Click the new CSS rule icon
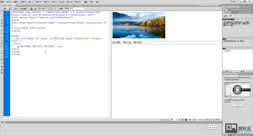Screen dimensions: 253x136 [x=244, y=71]
